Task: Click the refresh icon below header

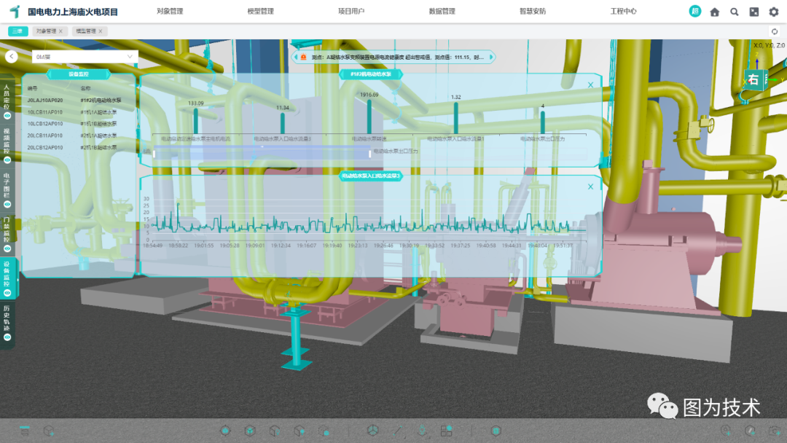Action: 775,31
